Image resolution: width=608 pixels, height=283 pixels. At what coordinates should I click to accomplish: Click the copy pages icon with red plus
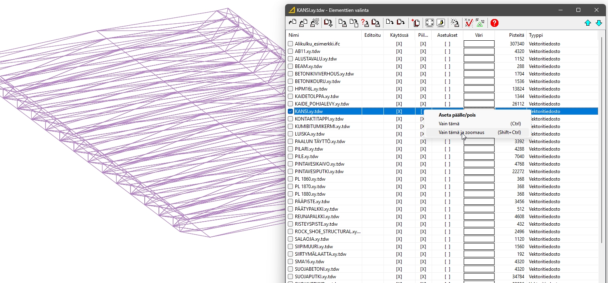point(415,23)
